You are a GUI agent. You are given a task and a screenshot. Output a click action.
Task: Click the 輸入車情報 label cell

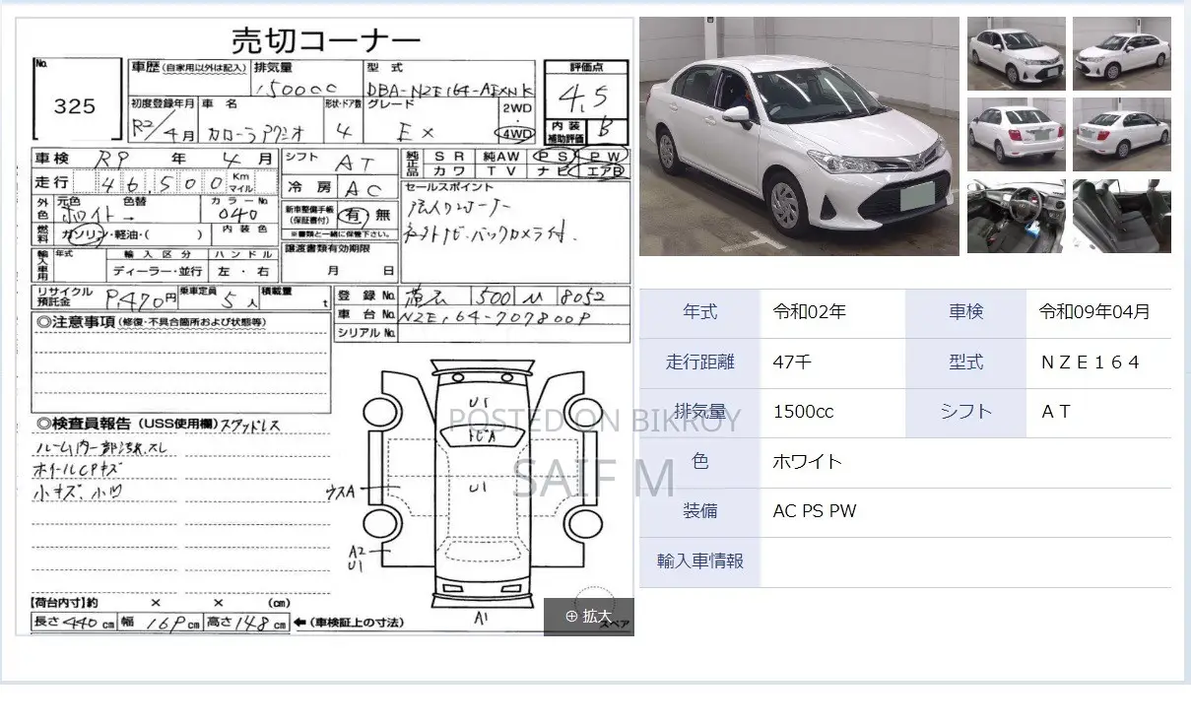click(700, 561)
